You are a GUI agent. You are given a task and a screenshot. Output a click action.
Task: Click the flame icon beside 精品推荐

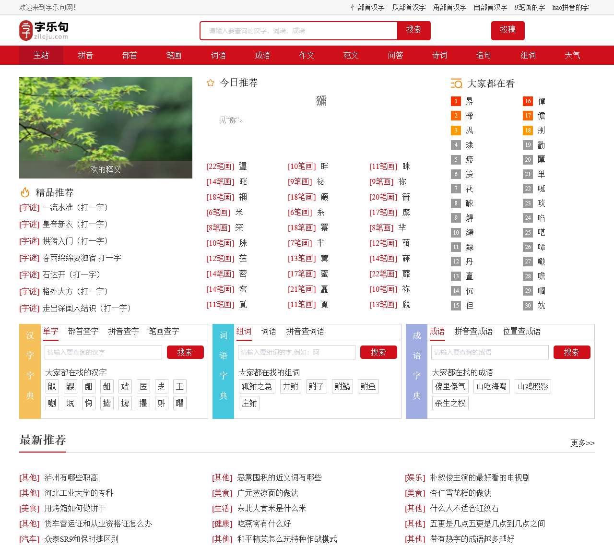[25, 193]
